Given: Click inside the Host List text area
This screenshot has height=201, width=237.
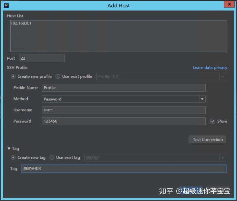Looking at the screenshot, I should tap(118, 36).
